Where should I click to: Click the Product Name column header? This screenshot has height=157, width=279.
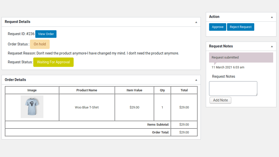87,90
